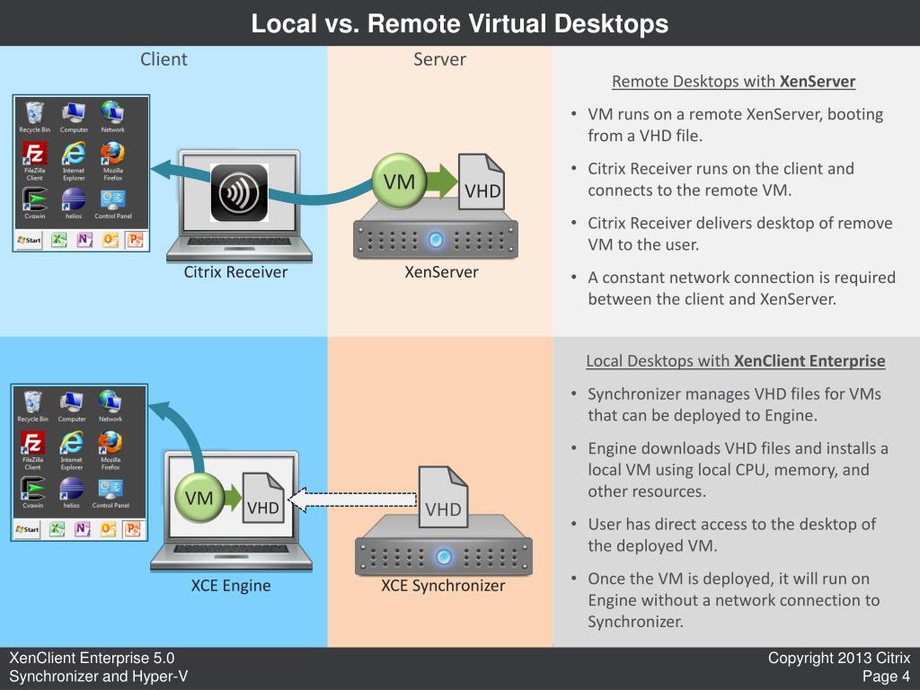Click the 'Remote Desktops with XenServer' heading
The height and width of the screenshot is (690, 920).
[x=733, y=82]
